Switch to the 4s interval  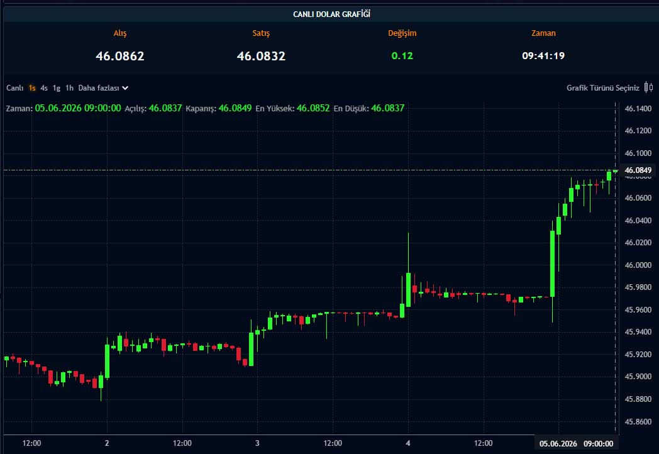pos(44,88)
